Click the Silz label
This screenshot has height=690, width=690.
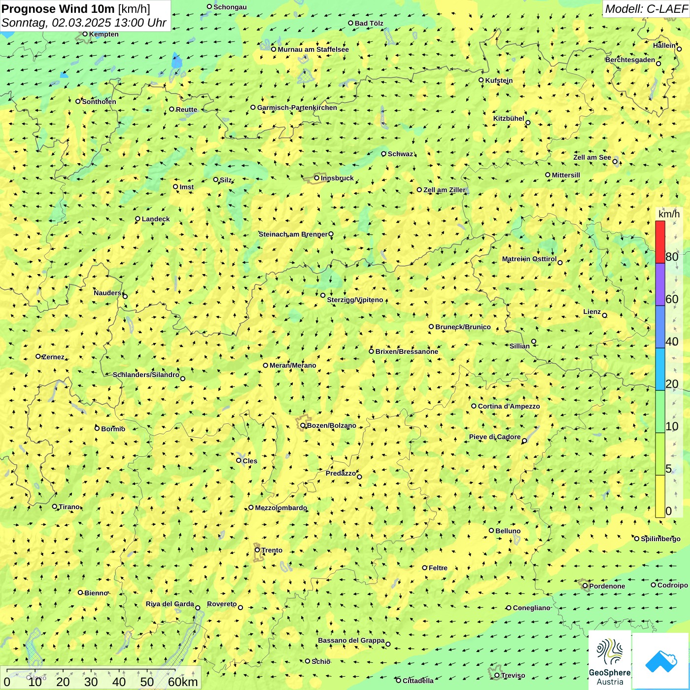tap(226, 180)
